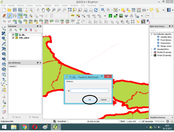Toggle editing with the pencil icon
The width and height of the screenshot is (174, 132).
pyautogui.click(x=9, y=16)
